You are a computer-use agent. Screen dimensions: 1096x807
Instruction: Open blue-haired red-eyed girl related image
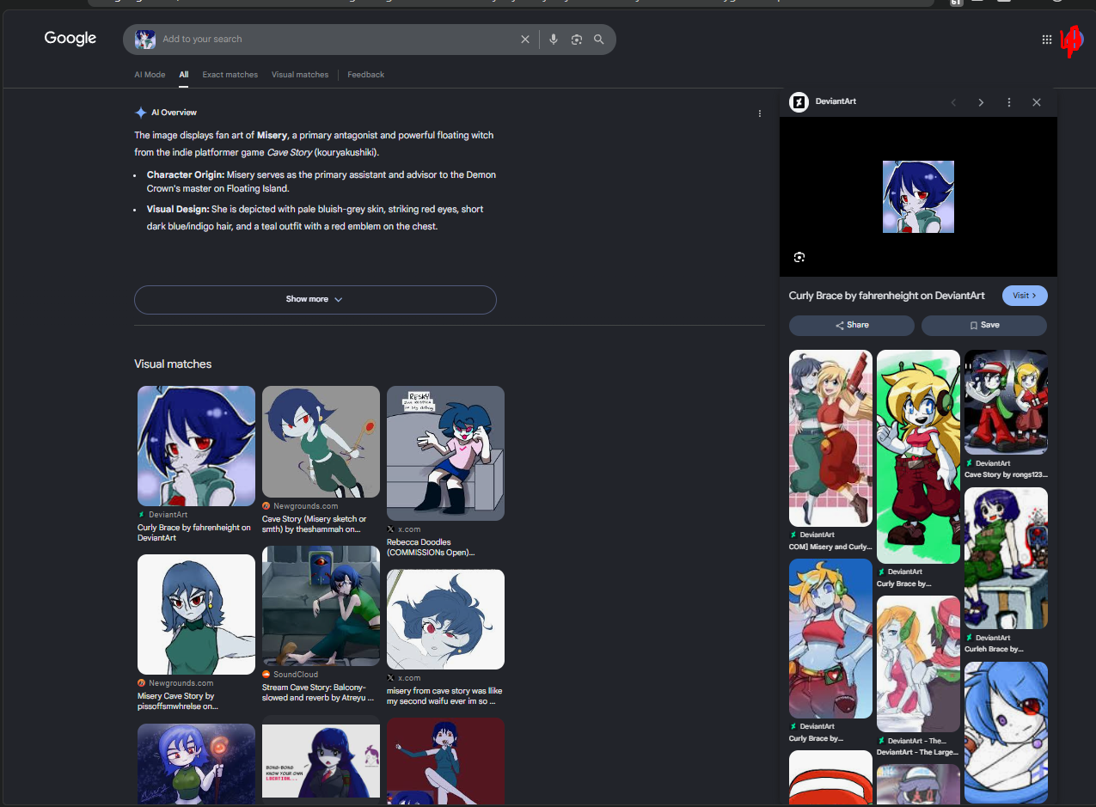coord(1006,732)
